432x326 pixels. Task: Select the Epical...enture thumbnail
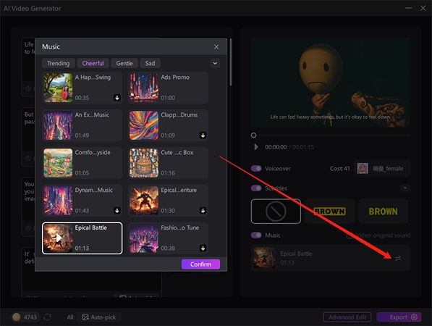pyautogui.click(x=144, y=201)
